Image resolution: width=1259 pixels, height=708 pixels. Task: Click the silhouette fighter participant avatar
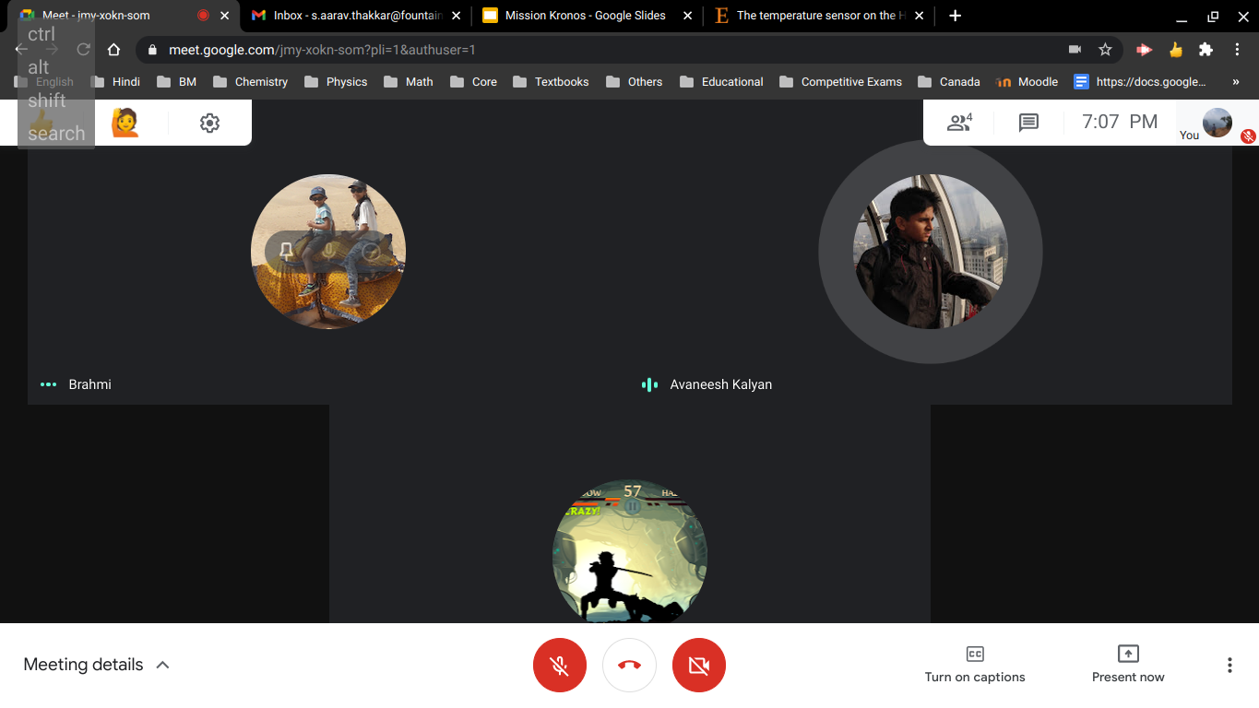point(630,551)
